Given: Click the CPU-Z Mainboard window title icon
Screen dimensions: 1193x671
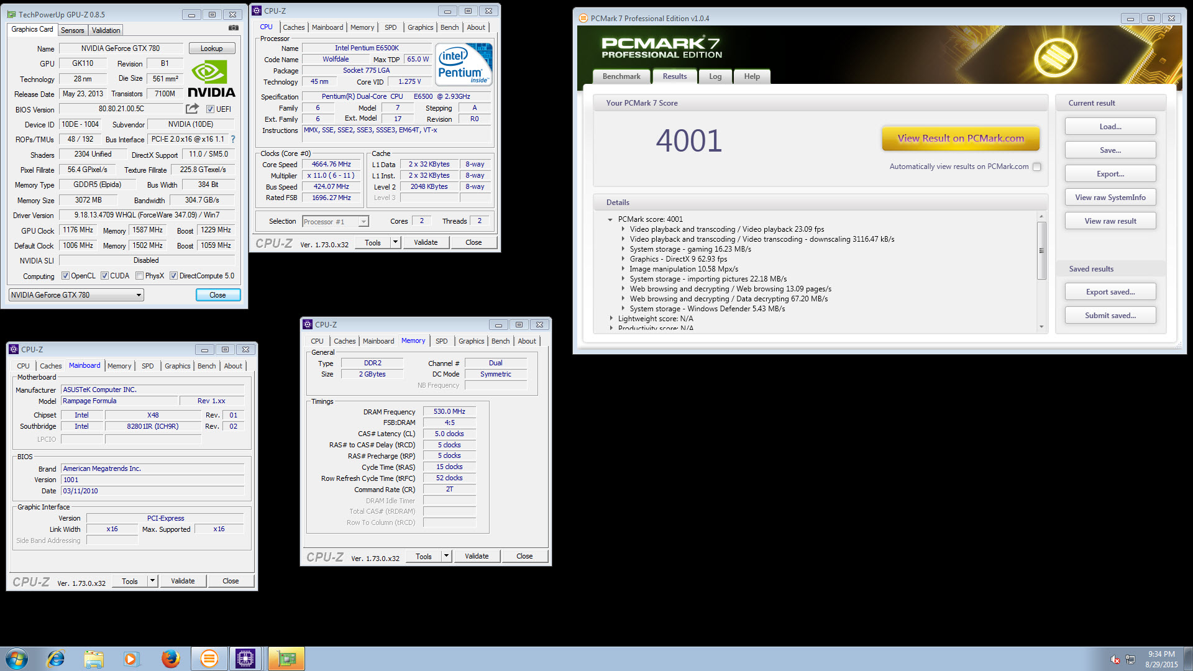Looking at the screenshot, I should coord(14,349).
